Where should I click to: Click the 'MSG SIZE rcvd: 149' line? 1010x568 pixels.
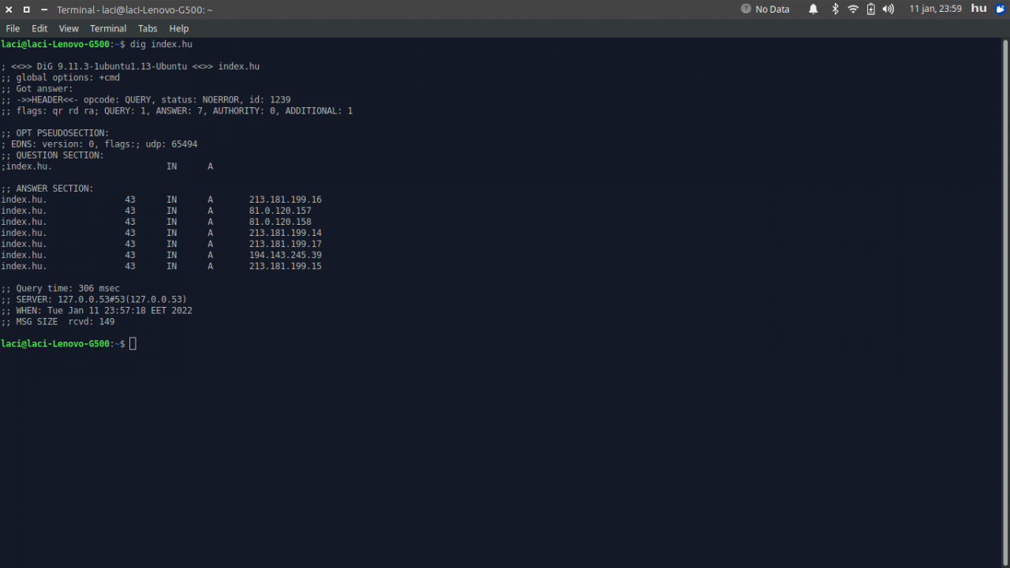click(x=58, y=322)
